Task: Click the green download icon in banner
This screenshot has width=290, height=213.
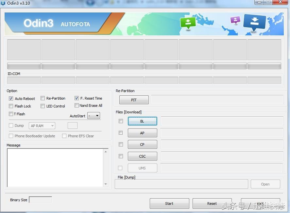Action: 188,23
